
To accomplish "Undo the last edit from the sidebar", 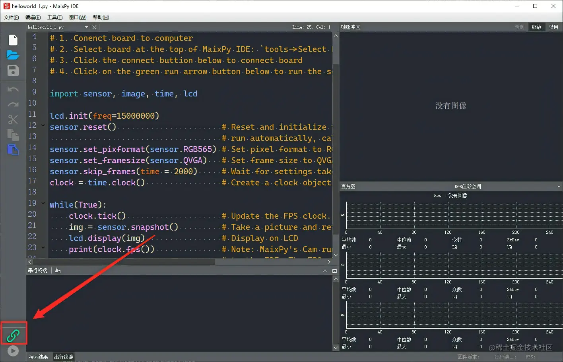I will tap(13, 89).
